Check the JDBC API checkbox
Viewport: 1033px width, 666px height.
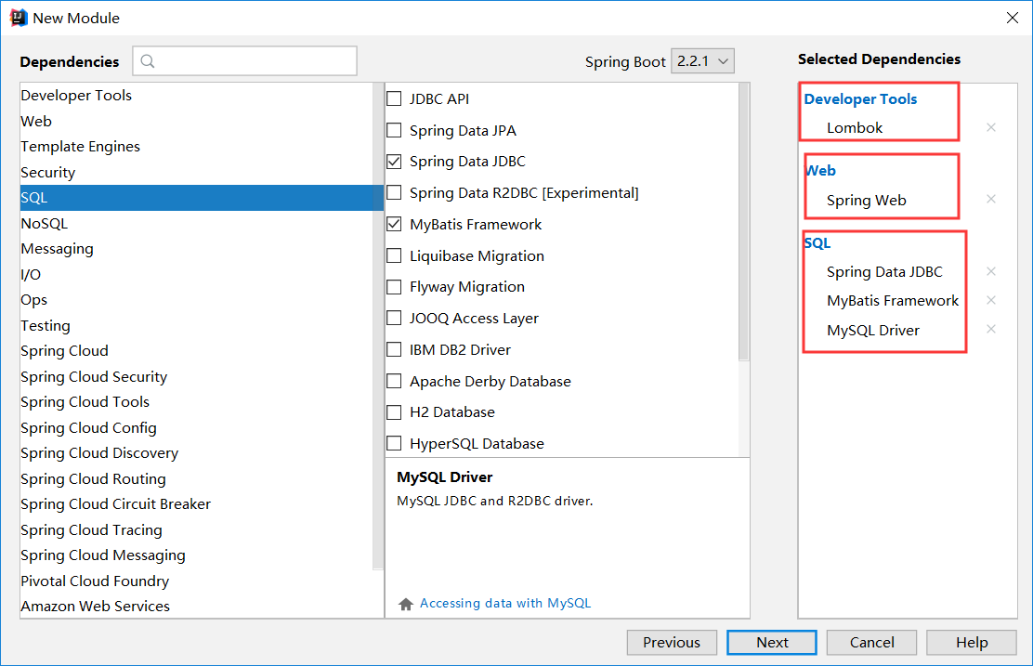click(394, 98)
